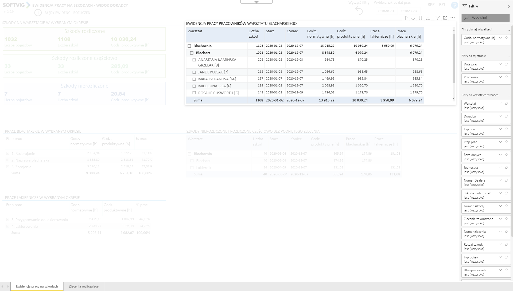Click the drill up arrow icon
Screen dimensions: 513x291
click(x=406, y=18)
